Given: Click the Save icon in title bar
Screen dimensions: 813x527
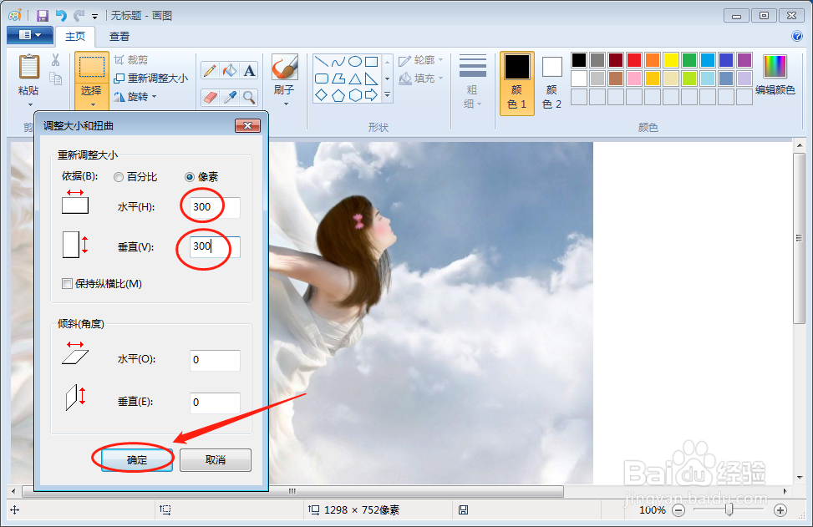Looking at the screenshot, I should click(43, 16).
